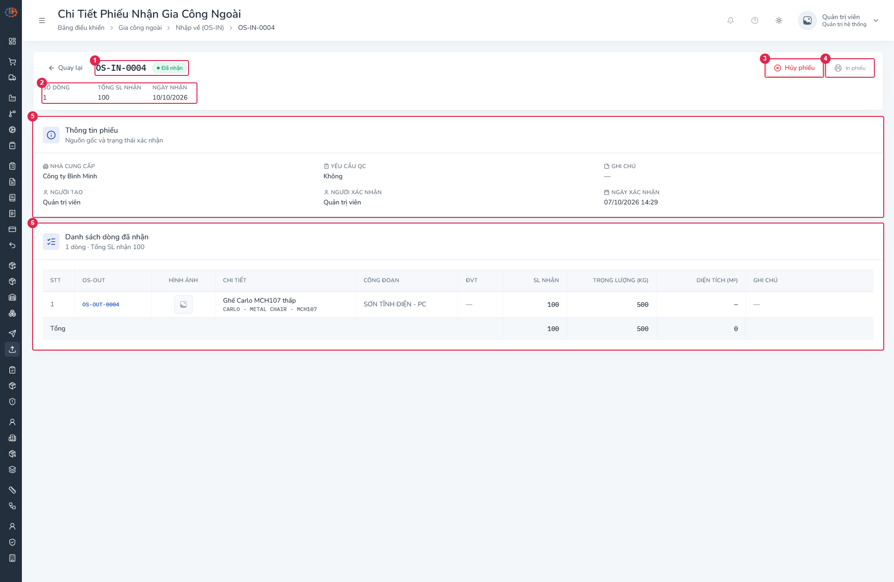Go back with Quay lại
The image size is (894, 582).
click(66, 68)
